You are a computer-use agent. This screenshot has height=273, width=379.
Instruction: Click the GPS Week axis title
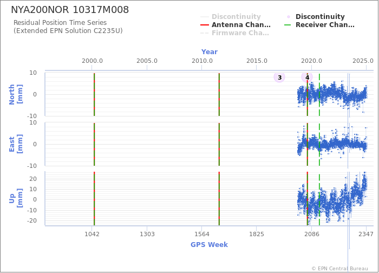(209, 244)
